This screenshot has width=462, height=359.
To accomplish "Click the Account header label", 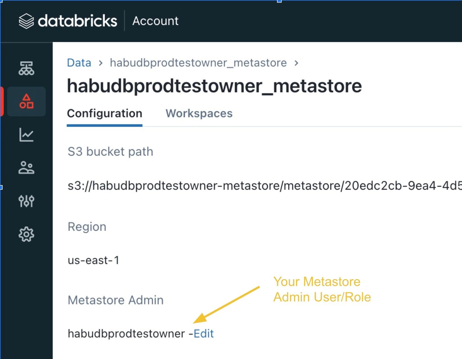I will point(155,21).
